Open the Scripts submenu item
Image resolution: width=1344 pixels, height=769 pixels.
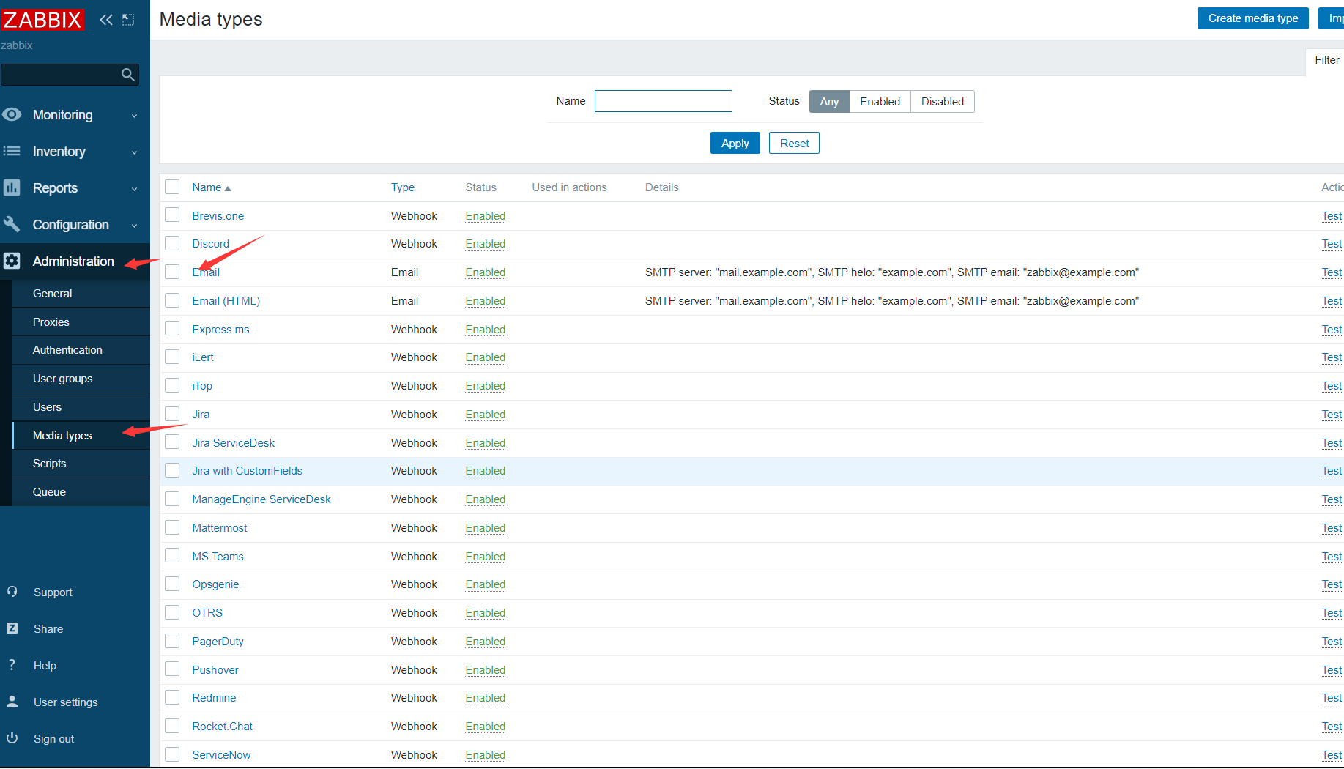pos(81,463)
